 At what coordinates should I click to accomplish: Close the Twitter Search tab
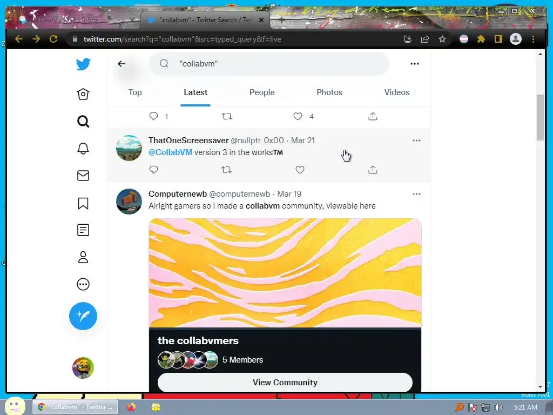pos(261,20)
